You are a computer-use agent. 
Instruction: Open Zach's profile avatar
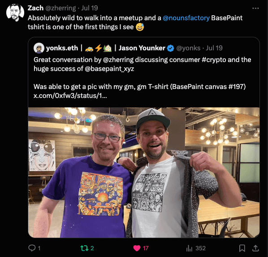(x=15, y=13)
